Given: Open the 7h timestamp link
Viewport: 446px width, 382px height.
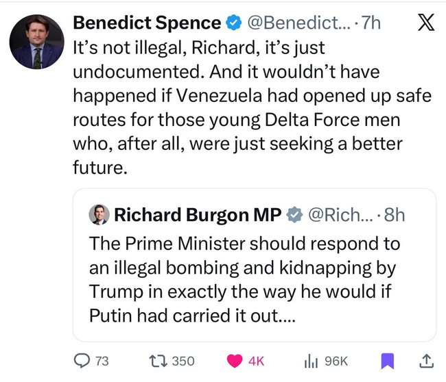Looking at the screenshot, I should [371, 23].
